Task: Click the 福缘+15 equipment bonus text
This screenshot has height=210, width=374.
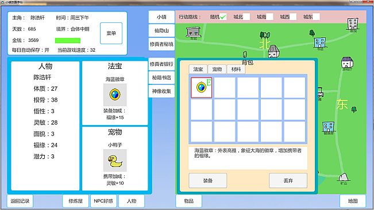Action: 115,118
